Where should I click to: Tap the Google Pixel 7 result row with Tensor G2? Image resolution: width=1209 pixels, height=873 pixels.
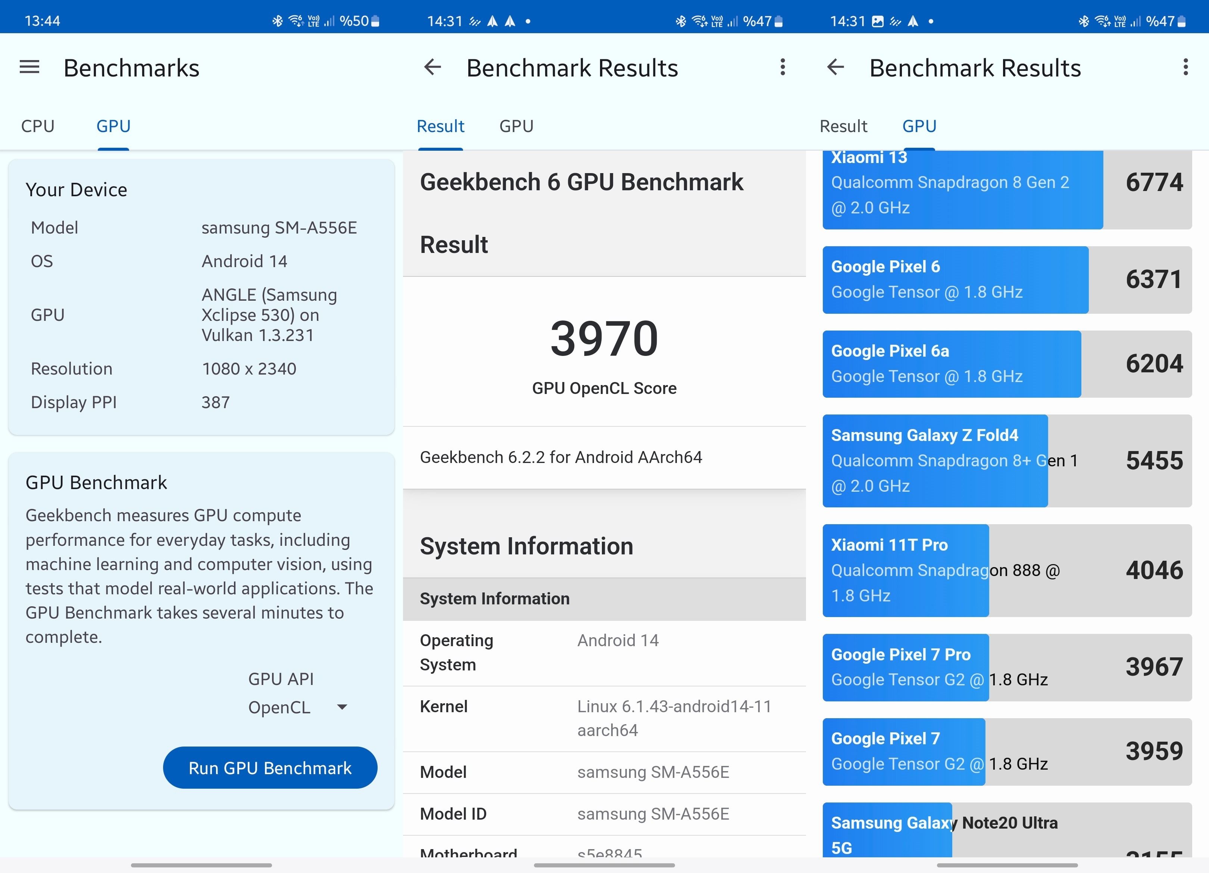point(1007,751)
